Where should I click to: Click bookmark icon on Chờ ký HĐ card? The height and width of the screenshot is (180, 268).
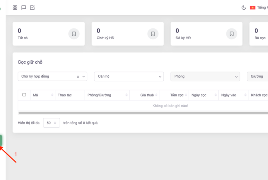point(153,34)
